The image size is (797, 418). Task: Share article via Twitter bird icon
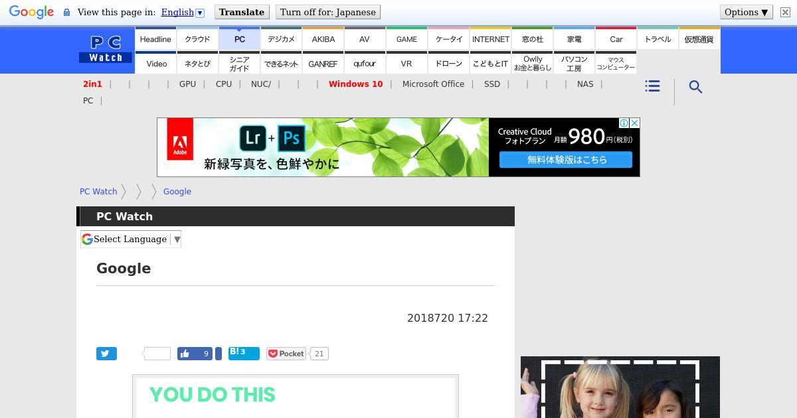click(x=106, y=354)
